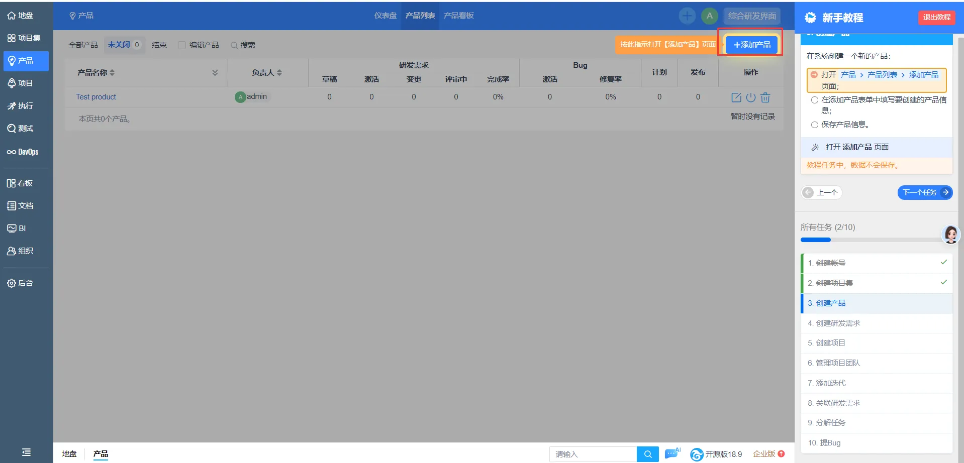Select the 在添加产品表单中填写 step radio

click(x=815, y=100)
